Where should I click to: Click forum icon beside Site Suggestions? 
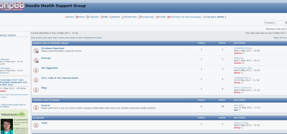[36, 70]
